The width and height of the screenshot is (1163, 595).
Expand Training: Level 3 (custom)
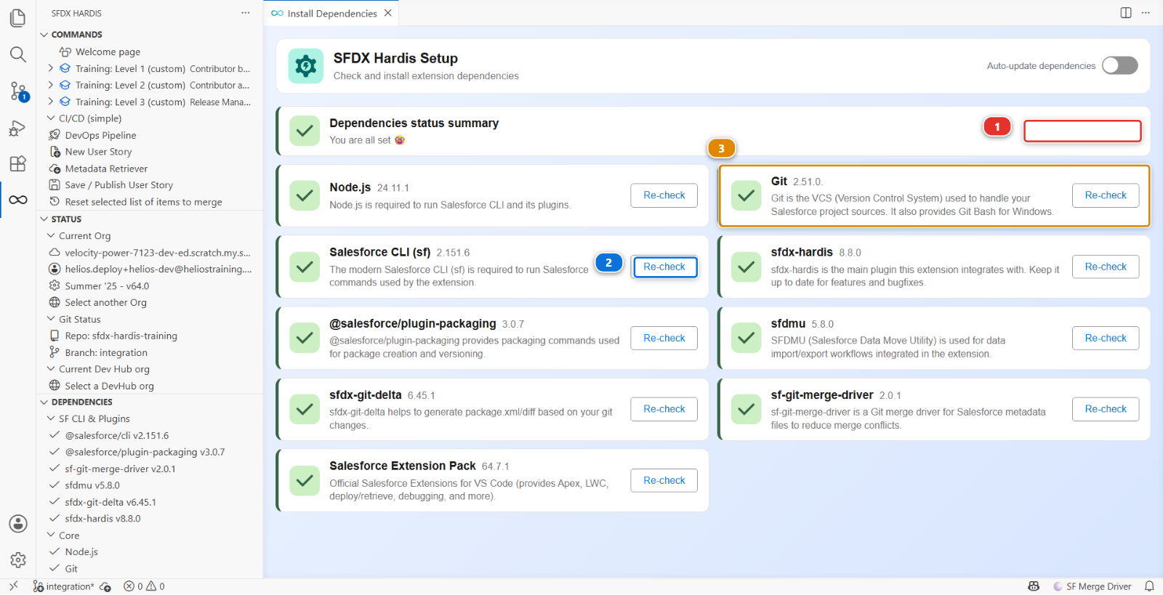[51, 102]
